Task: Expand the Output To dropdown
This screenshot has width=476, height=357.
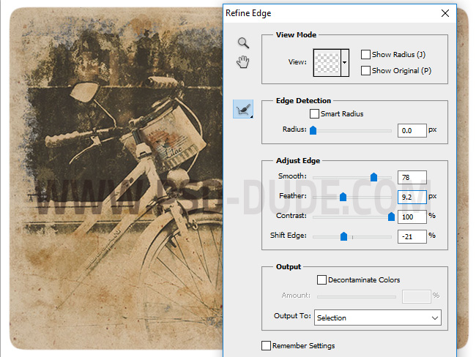Action: pos(435,317)
